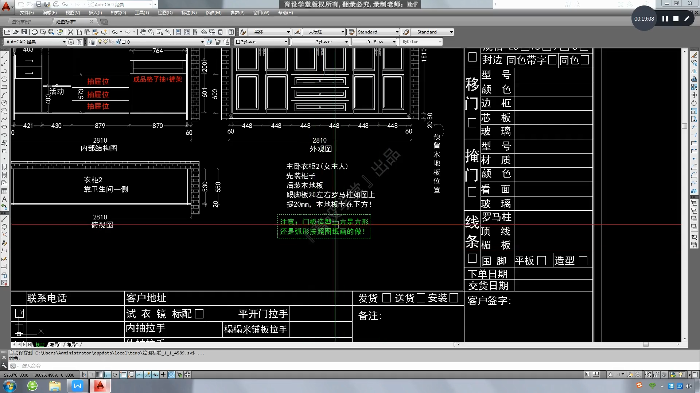The width and height of the screenshot is (700, 393).
Task: Click the Match Properties brush icon
Action: click(x=96, y=32)
